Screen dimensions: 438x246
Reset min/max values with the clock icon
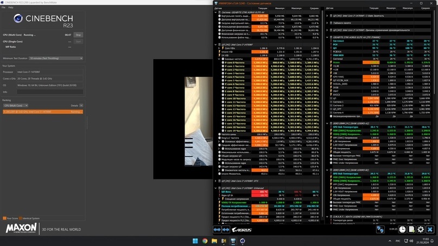tap(402, 229)
